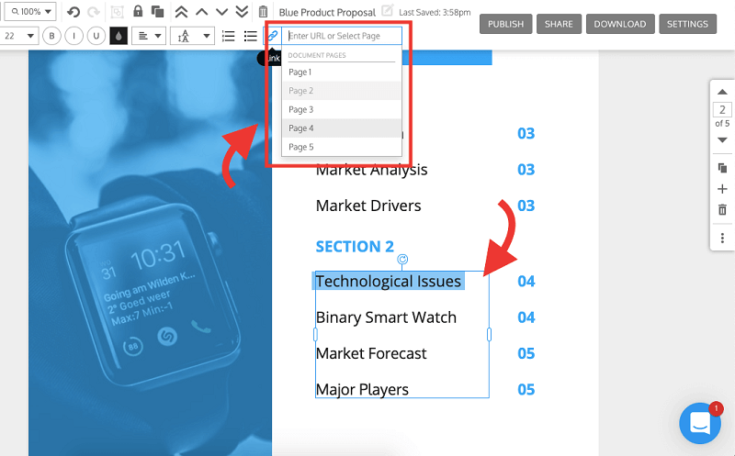The width and height of the screenshot is (735, 456).
Task: Select Page 2 from document pages
Action: point(342,91)
